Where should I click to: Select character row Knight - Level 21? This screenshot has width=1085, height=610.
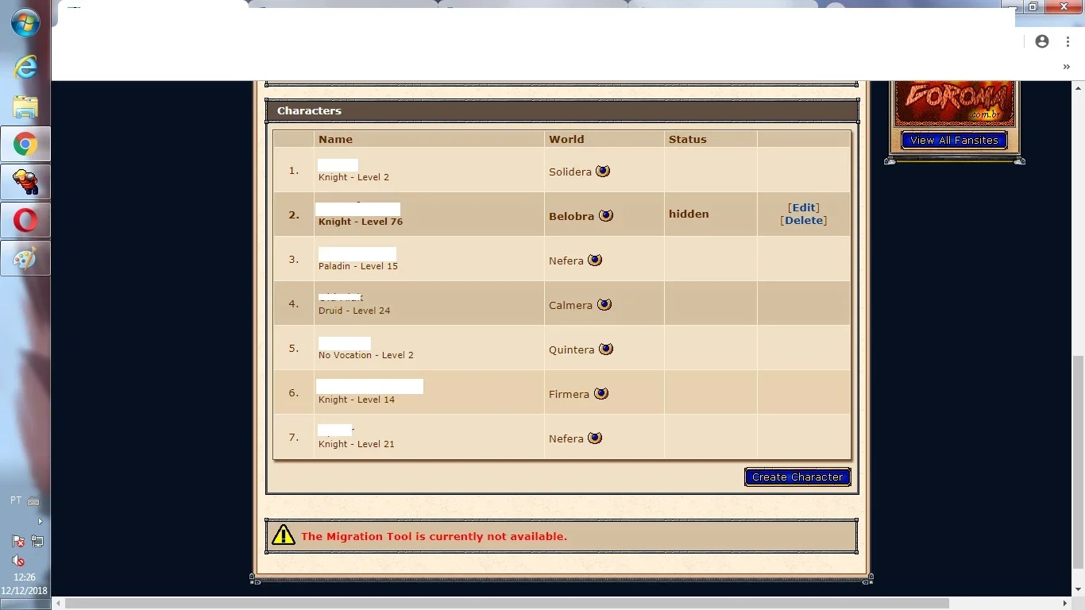point(562,437)
